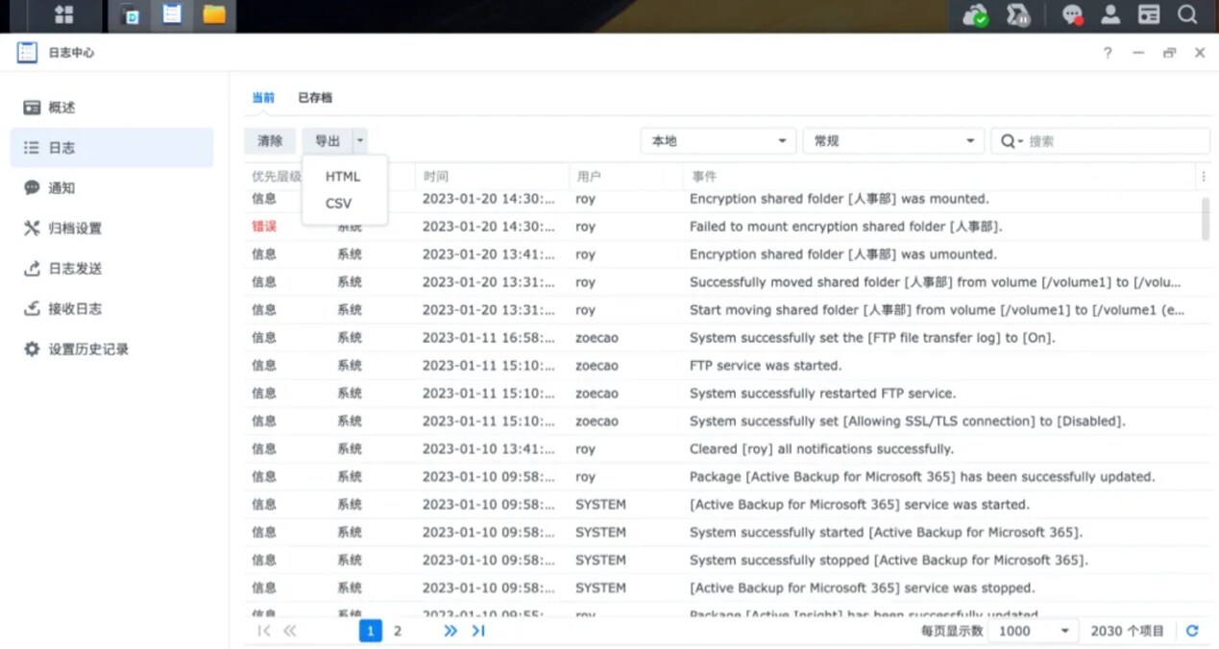Click the yellow File Station taskbar icon
Screen dimensions: 1219x649
tap(213, 14)
